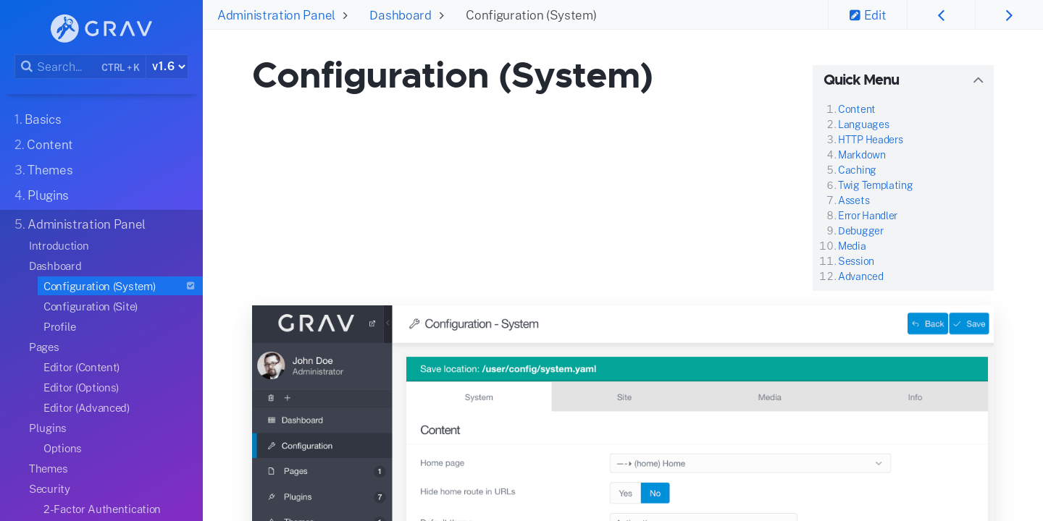Open Themes under Administration Panel
The width and height of the screenshot is (1043, 521).
coord(49,469)
